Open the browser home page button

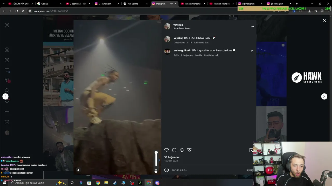coord(23,11)
